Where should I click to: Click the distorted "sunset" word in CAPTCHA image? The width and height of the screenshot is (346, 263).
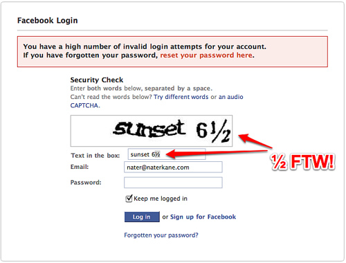coord(149,129)
